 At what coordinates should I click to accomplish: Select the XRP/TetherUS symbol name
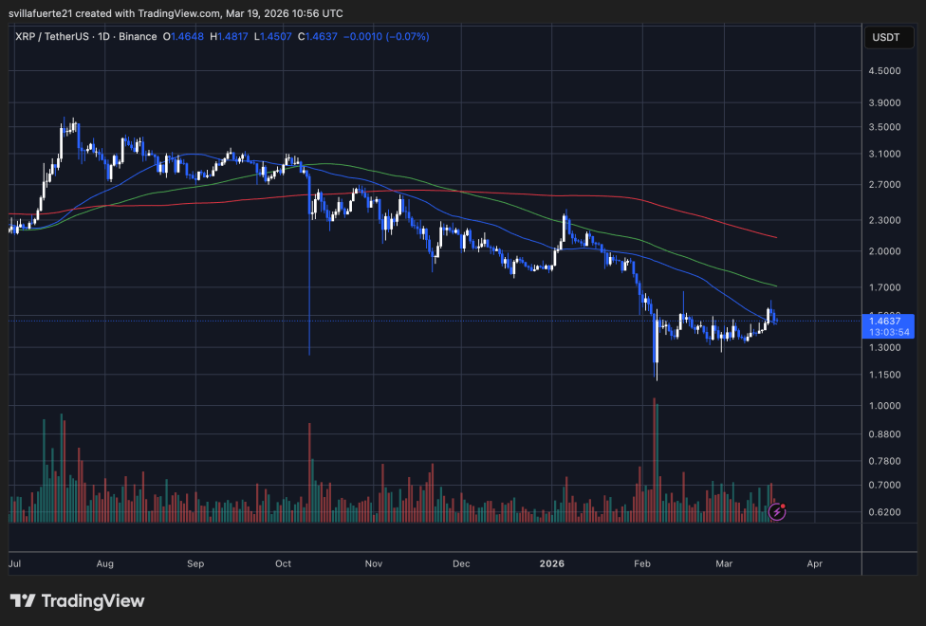(x=54, y=36)
